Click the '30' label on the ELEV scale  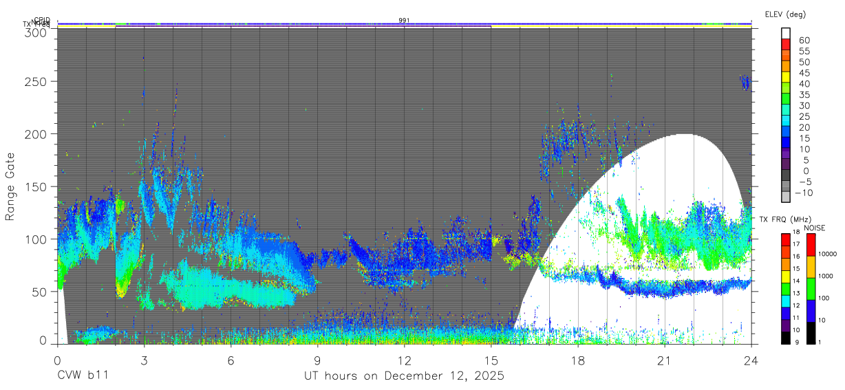pos(804,106)
